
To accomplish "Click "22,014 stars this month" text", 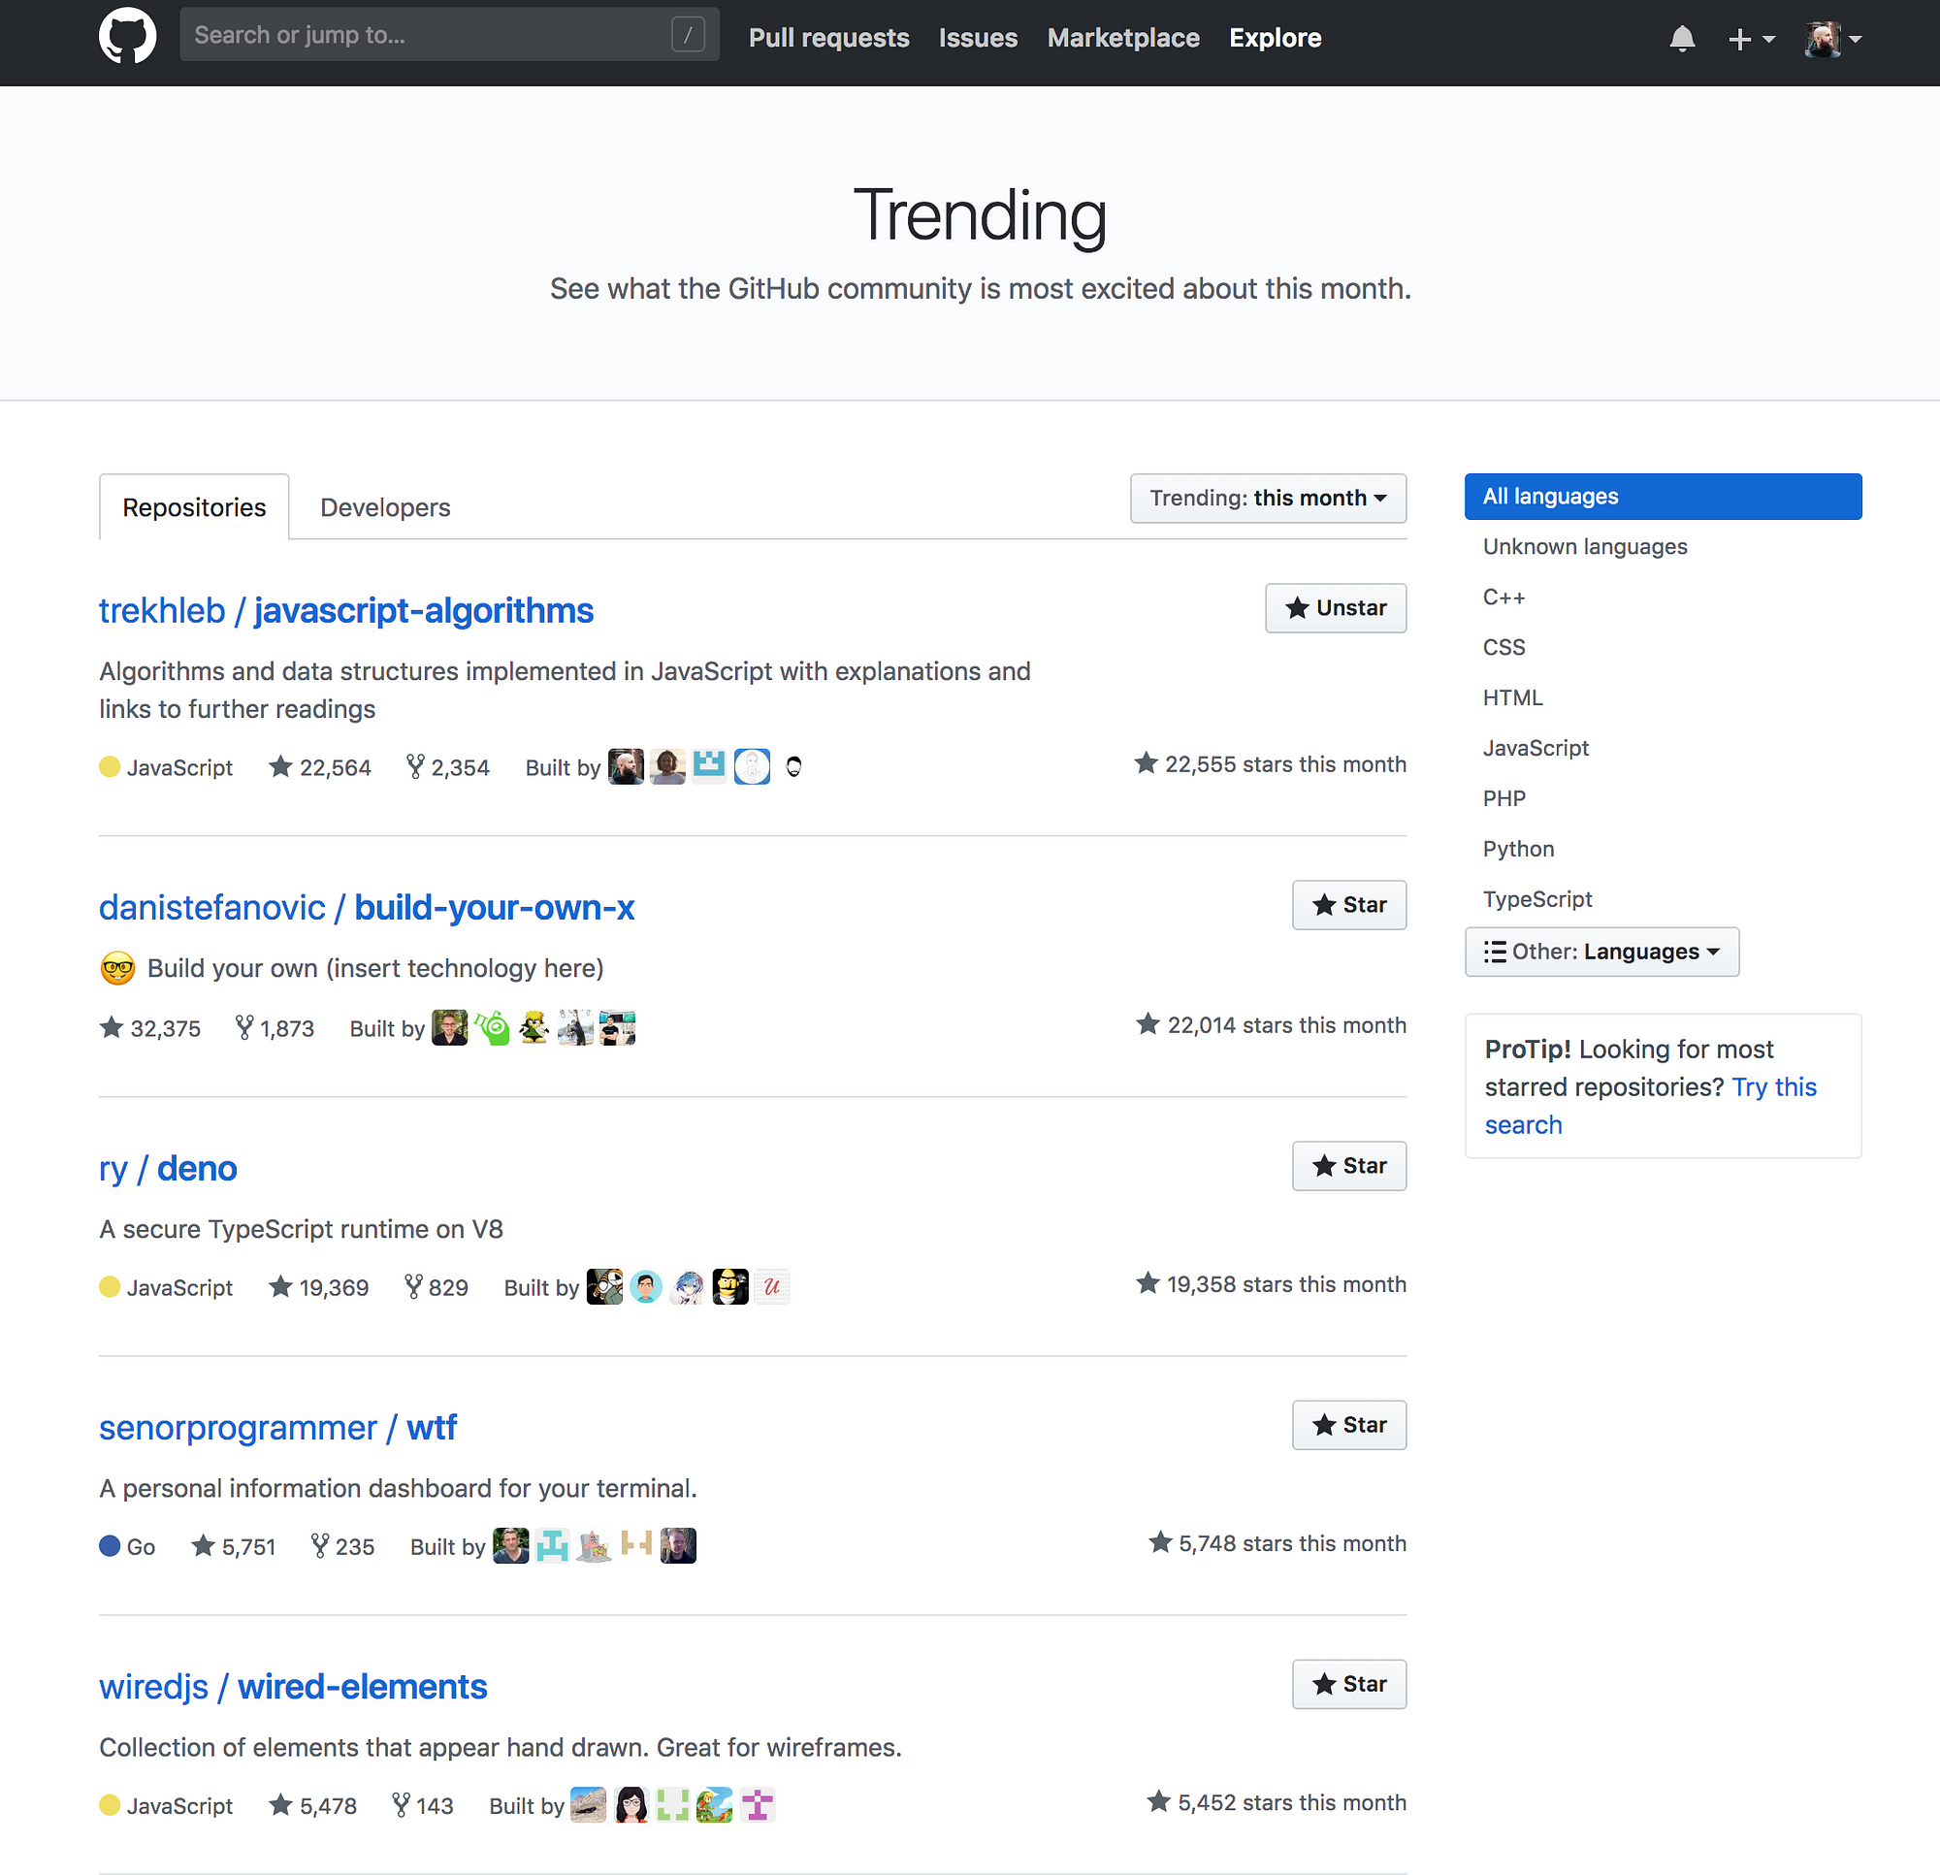I will pyautogui.click(x=1271, y=1025).
